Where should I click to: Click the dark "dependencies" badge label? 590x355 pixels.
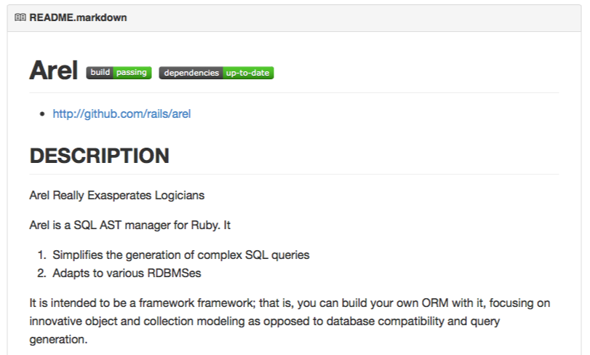click(191, 73)
